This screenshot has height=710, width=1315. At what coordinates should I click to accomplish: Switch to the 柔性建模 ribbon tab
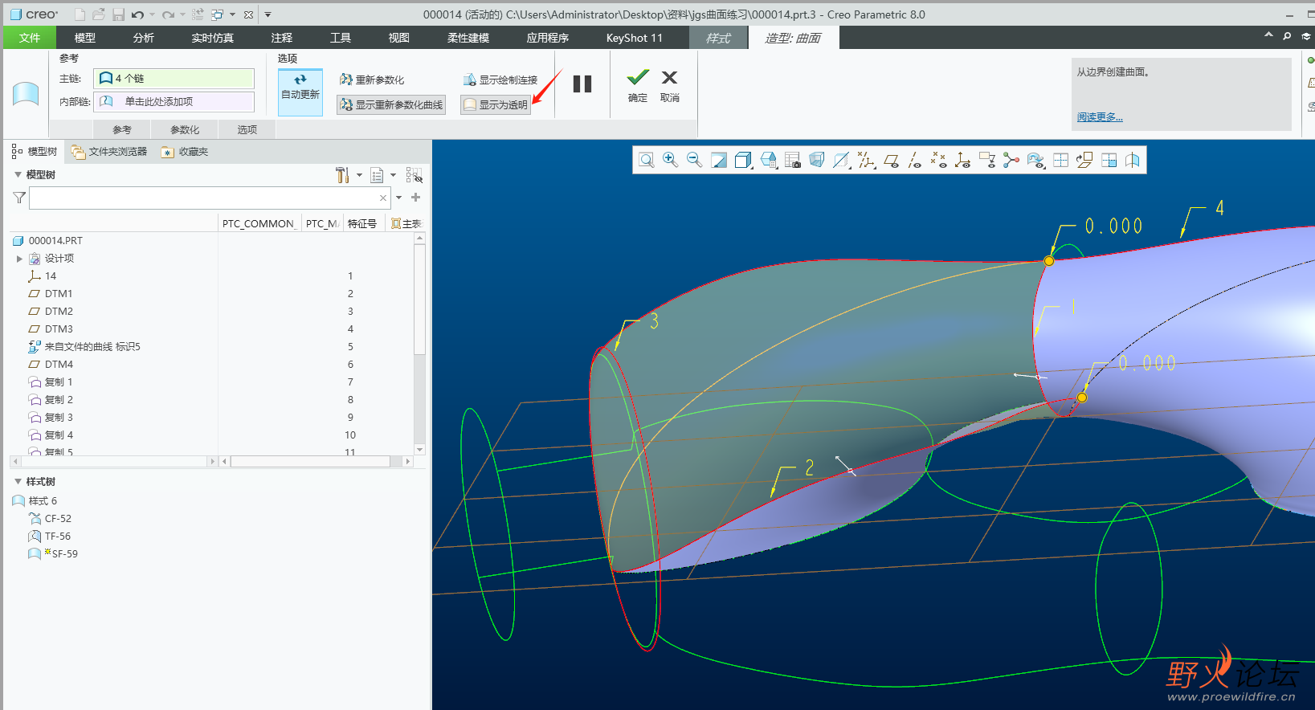(x=468, y=38)
